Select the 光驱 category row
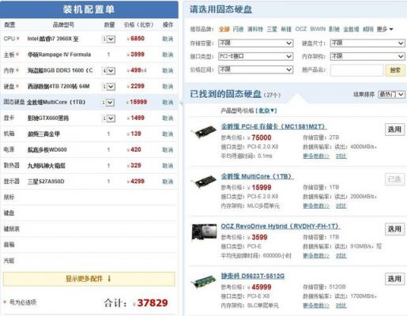Screen dimensions: 407x316 [x=89, y=261]
